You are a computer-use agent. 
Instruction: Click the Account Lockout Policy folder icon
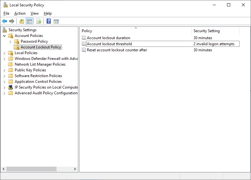(17, 47)
